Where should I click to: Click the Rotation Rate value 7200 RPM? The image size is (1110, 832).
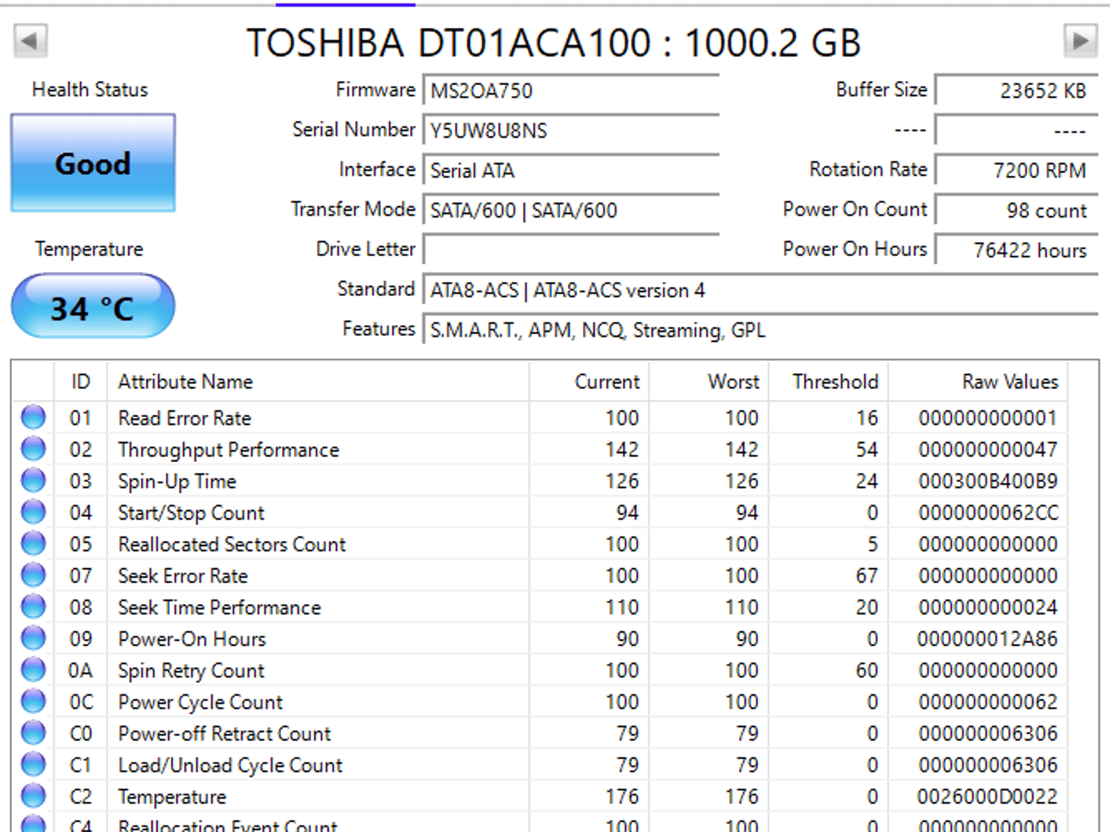(1017, 170)
